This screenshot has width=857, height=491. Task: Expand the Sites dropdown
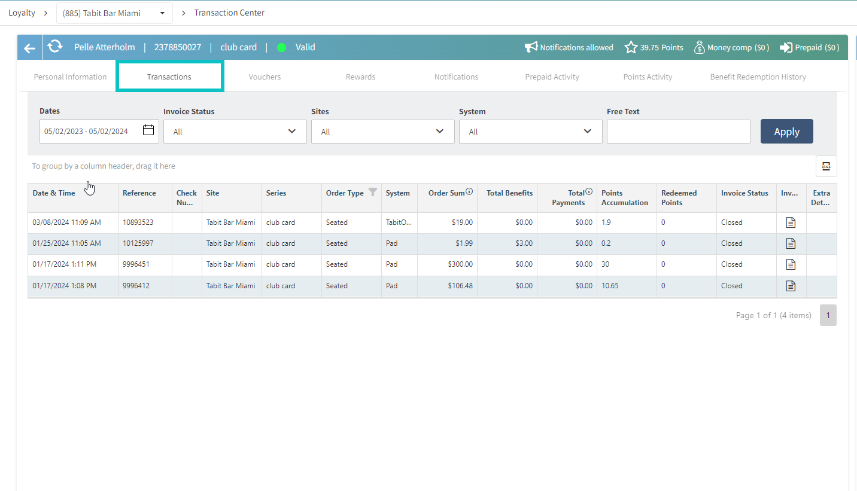(x=382, y=132)
